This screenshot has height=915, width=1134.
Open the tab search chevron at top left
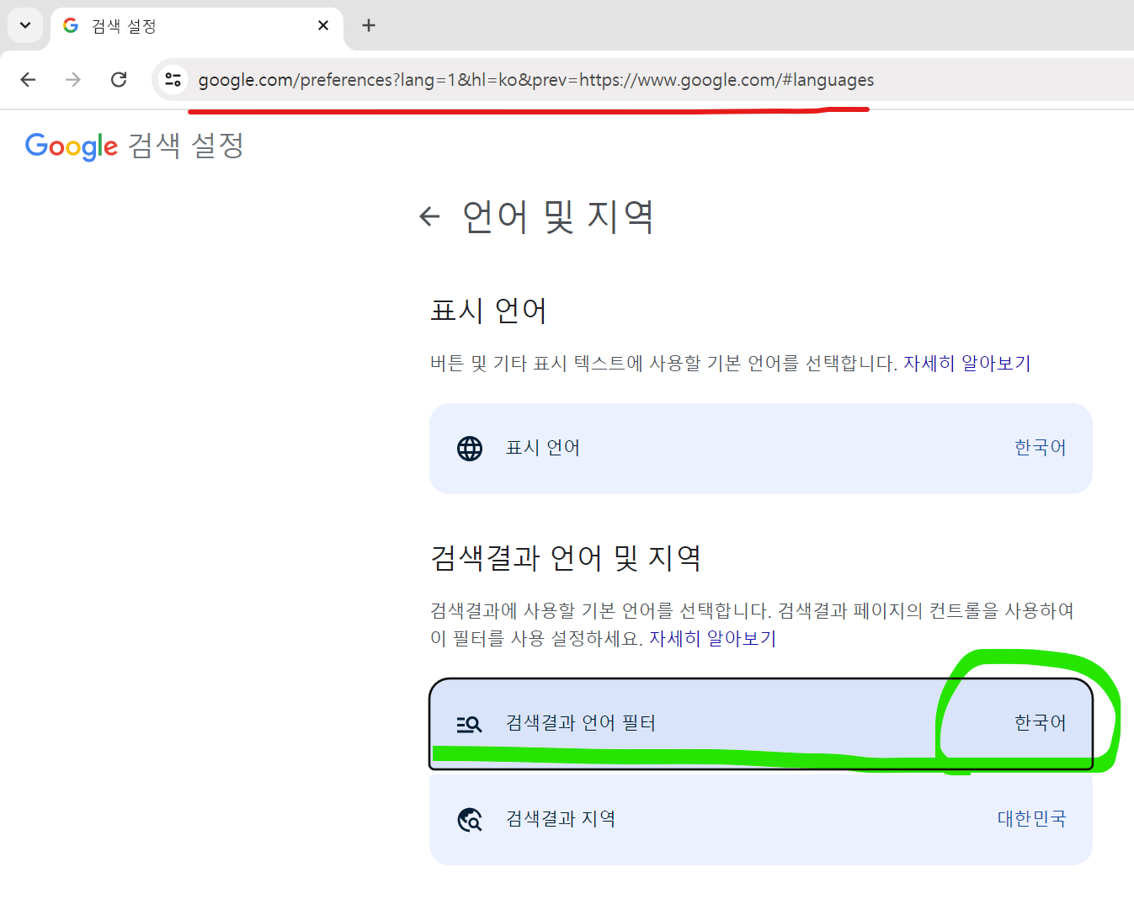24,24
